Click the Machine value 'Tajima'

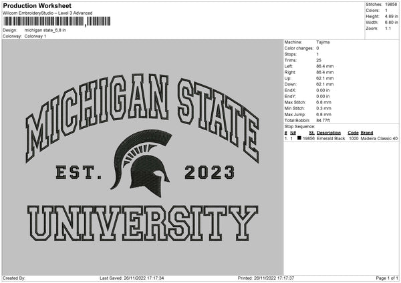pyautogui.click(x=323, y=42)
